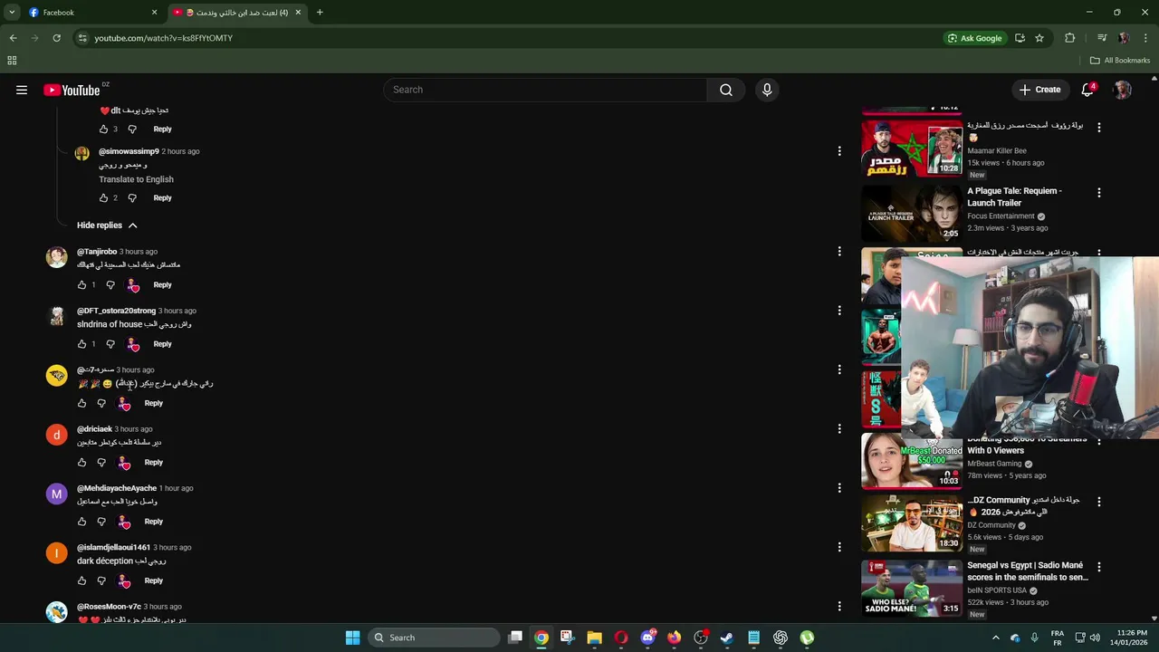Click the YouTube search input field
The height and width of the screenshot is (652, 1159).
(x=545, y=90)
